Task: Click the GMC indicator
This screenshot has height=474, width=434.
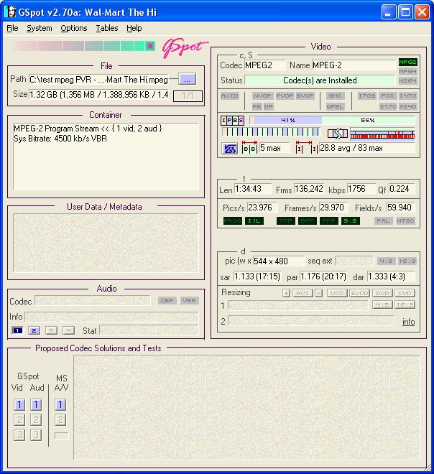Action: (x=335, y=96)
